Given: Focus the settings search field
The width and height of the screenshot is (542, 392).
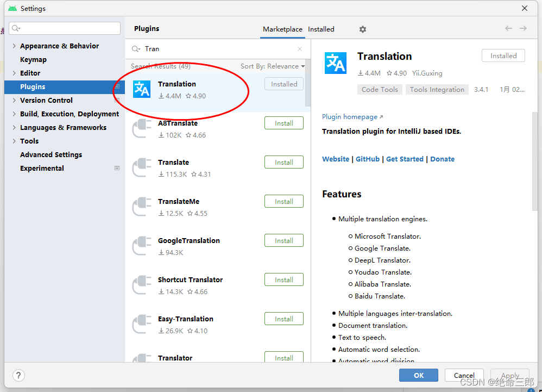Looking at the screenshot, I should (x=65, y=28).
